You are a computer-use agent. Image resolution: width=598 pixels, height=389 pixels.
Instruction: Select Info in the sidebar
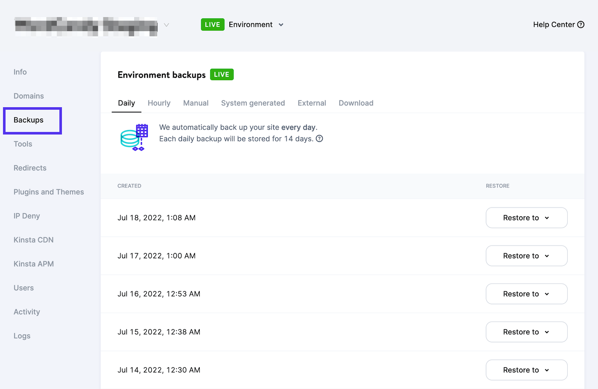click(x=20, y=72)
